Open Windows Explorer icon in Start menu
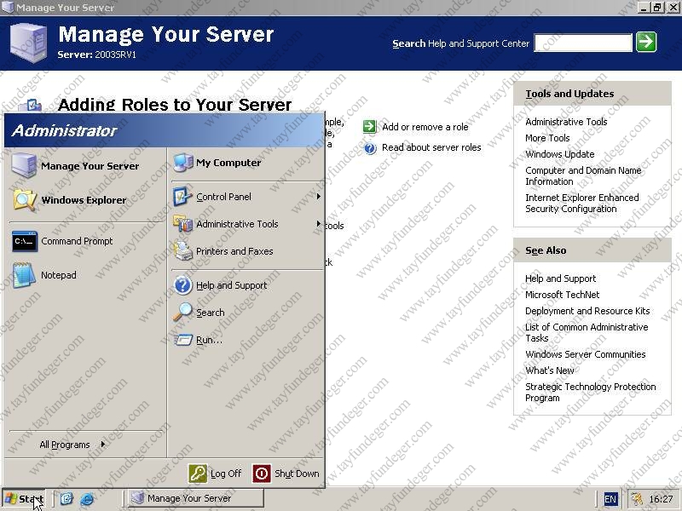This screenshot has width=682, height=511. (25, 200)
